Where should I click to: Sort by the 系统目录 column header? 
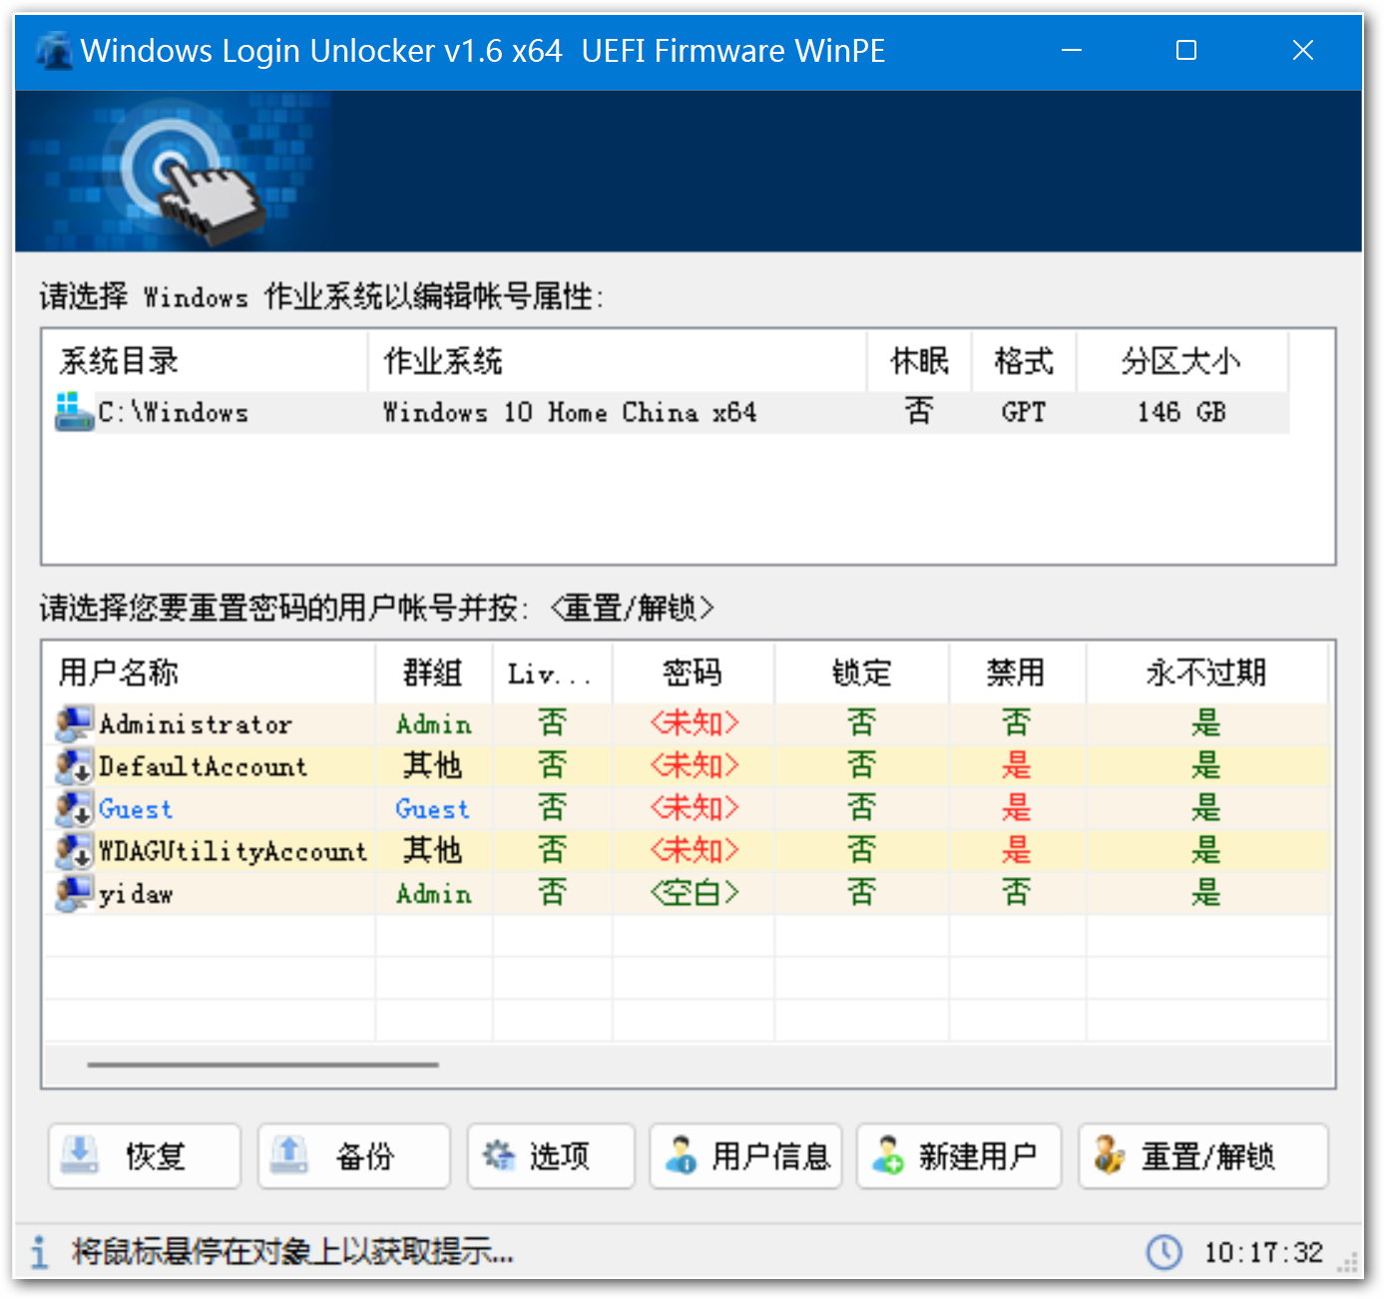click(x=206, y=361)
